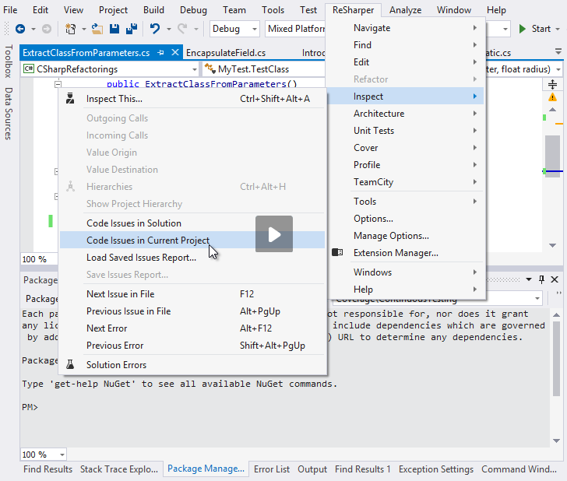Choose Code Issues in Solution

point(192,223)
